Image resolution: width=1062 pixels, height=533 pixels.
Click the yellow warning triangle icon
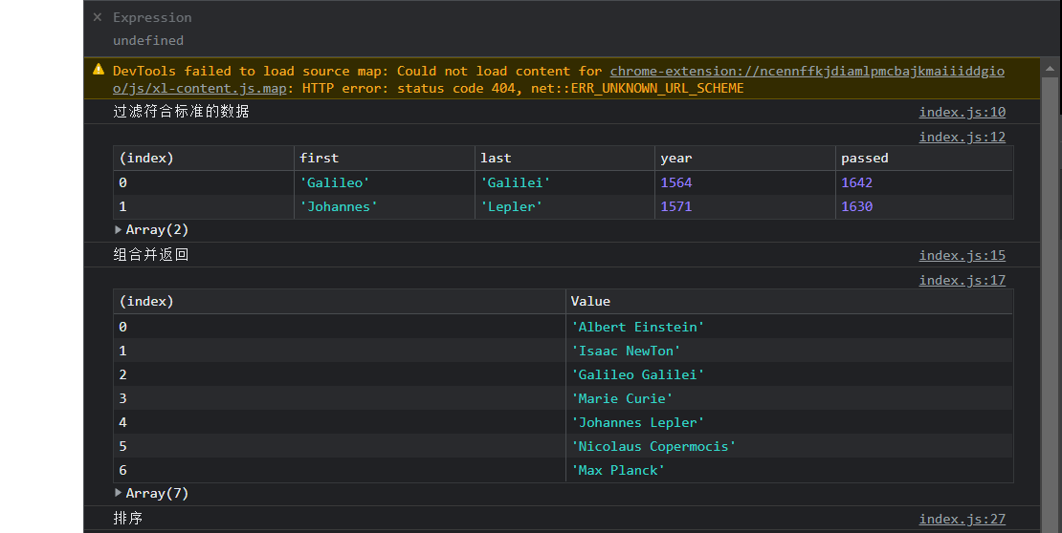[x=99, y=70]
